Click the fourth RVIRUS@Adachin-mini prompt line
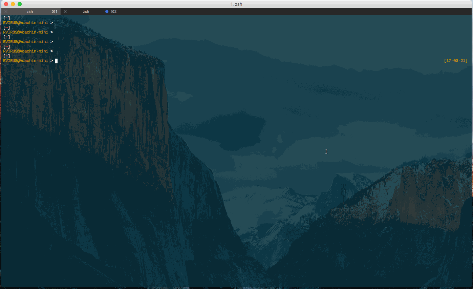This screenshot has width=473, height=289. 25,51
